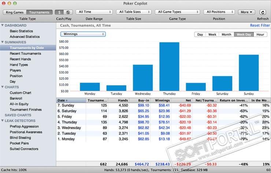271x173 pixels.
Task: Open Position summary in sidebar
Action: 16,76
